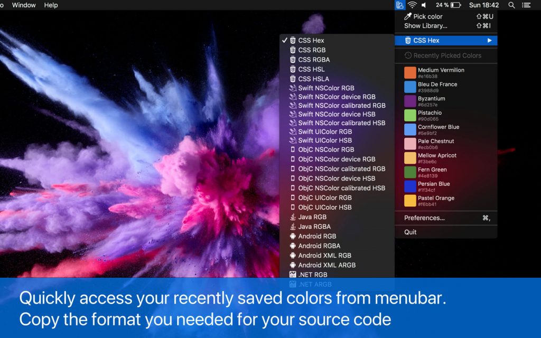Click the color picker app icon in menubar
Viewport: 541px width, 338px height.
click(x=400, y=5)
